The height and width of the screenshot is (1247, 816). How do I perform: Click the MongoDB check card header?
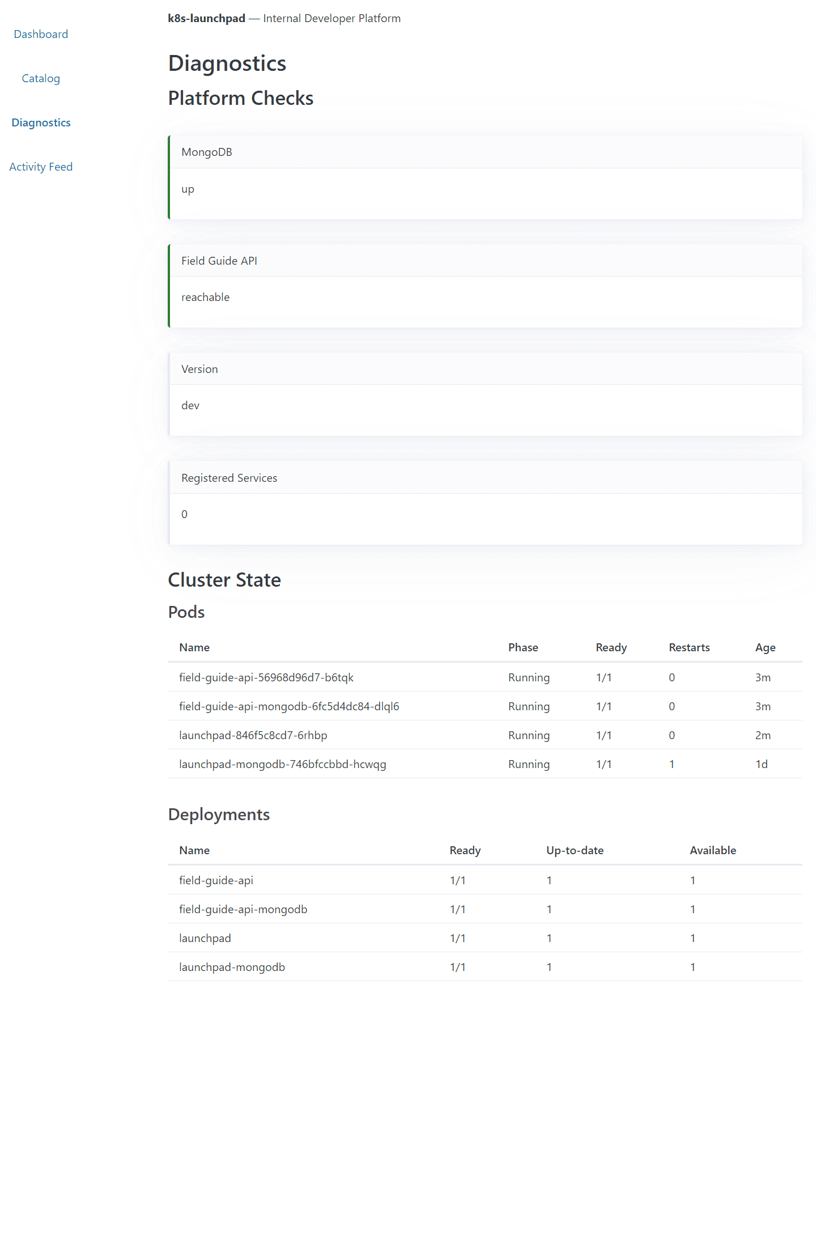(x=486, y=152)
